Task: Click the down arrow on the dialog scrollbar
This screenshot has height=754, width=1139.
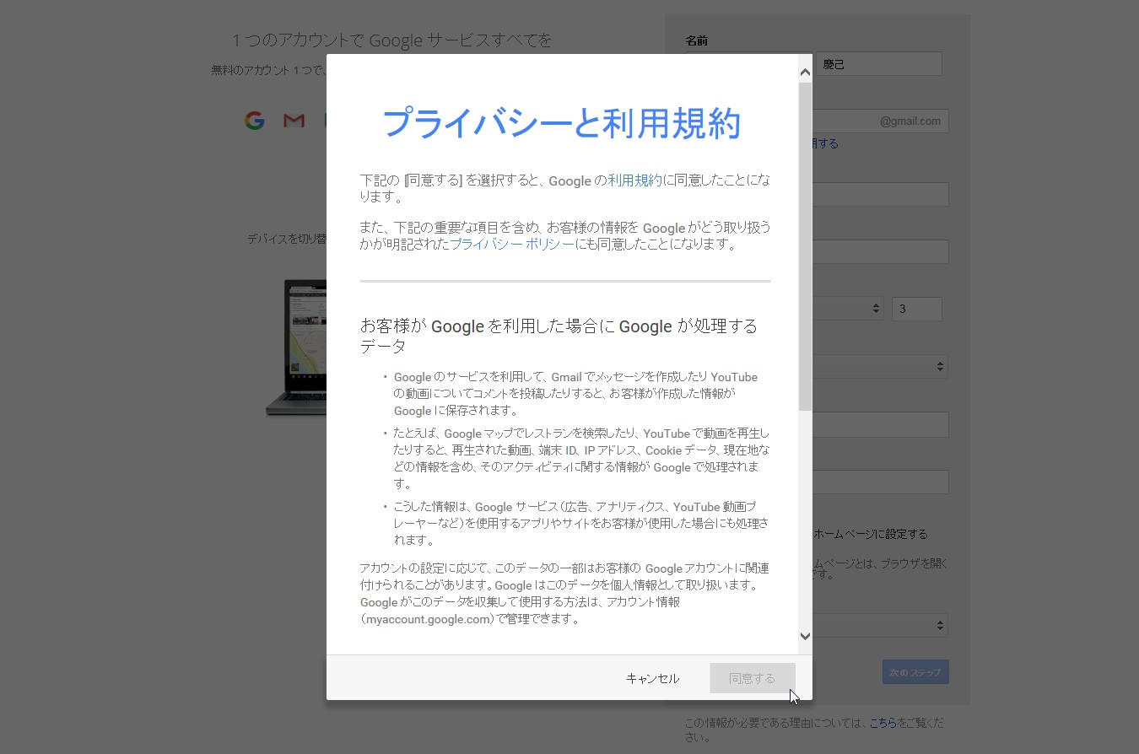Action: point(804,636)
